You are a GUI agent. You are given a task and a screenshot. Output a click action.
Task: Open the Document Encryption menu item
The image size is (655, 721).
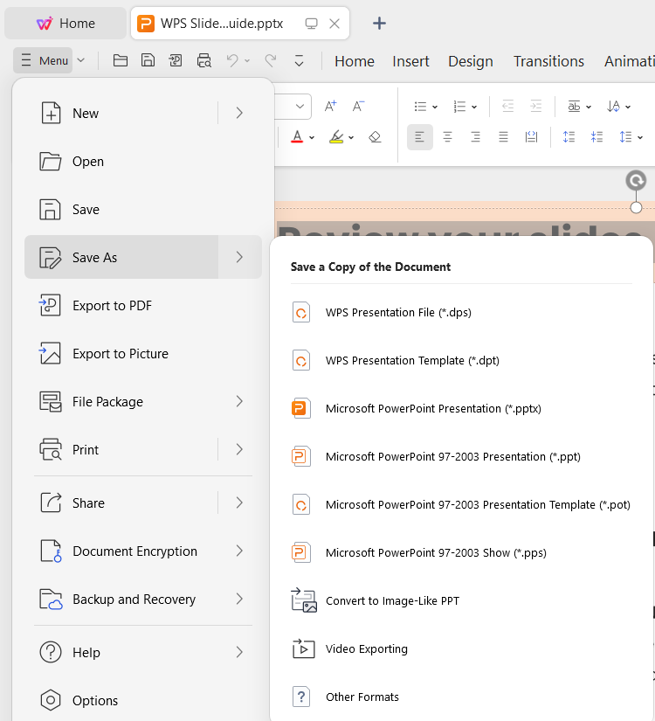point(143,551)
